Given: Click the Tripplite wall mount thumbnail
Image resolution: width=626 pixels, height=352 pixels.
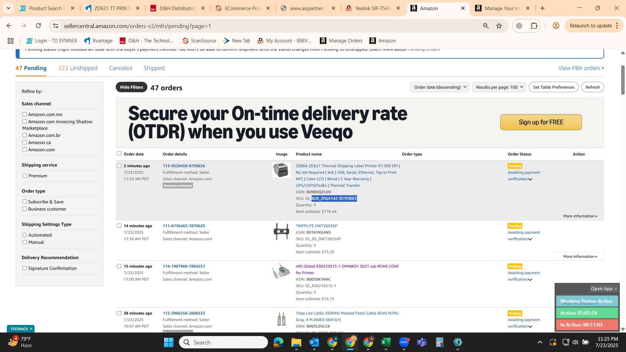Looking at the screenshot, I should [281, 231].
